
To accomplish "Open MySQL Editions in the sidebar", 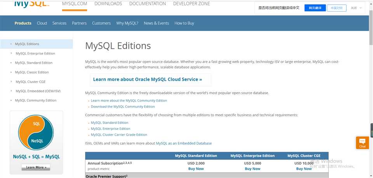I will (x=27, y=44).
